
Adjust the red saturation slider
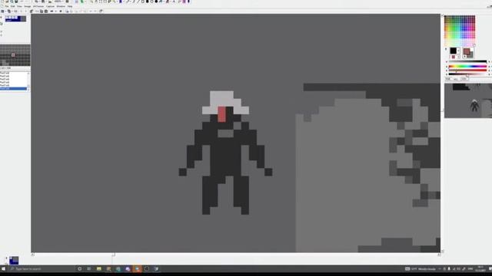pos(467,71)
